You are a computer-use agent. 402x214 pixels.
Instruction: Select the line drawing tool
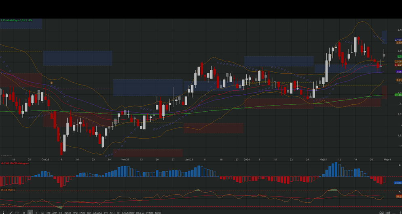point(11,212)
